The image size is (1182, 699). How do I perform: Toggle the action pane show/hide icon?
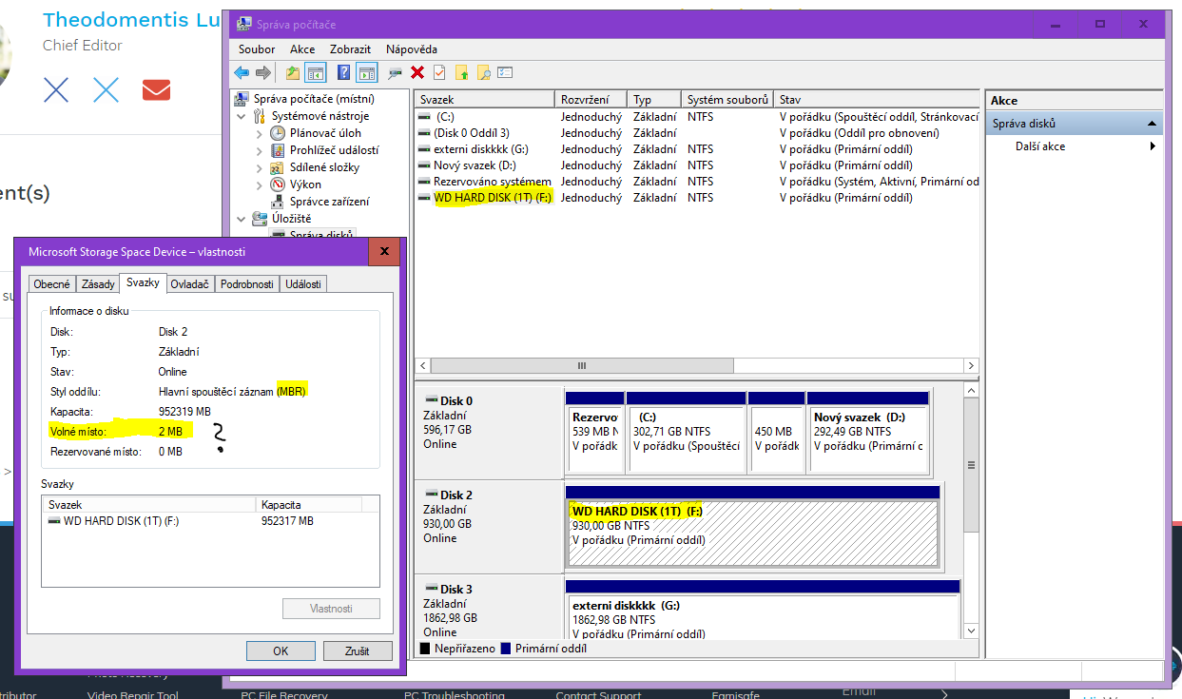click(366, 73)
